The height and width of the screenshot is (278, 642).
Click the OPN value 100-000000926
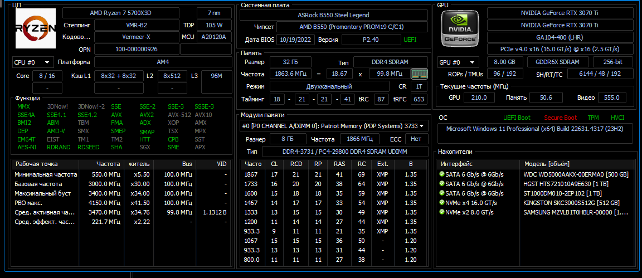[x=137, y=49]
